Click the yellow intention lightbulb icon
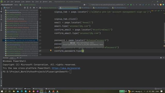The image size is (165, 93). [51, 51]
